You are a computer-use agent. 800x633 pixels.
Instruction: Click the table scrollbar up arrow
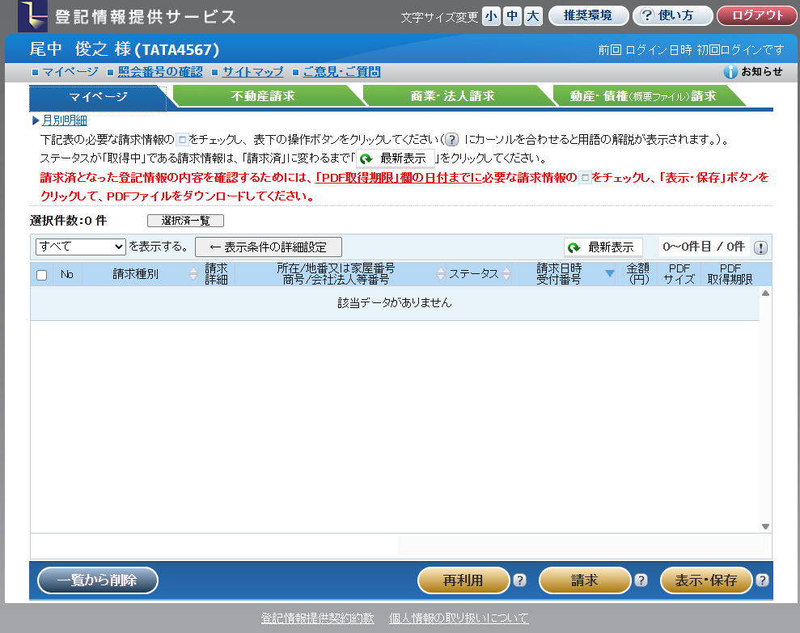(765, 293)
